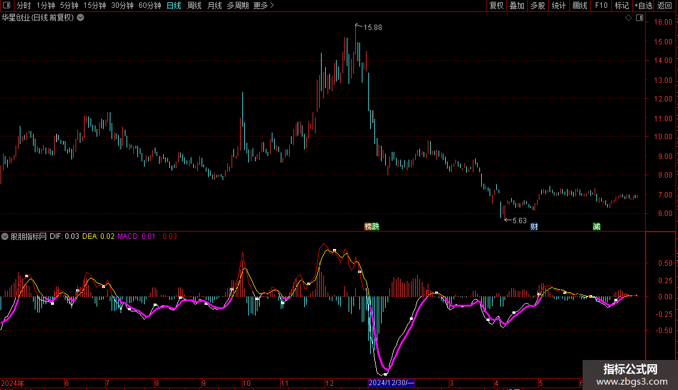Click the highlighted date 2024/12/30/一
Image resolution: width=678 pixels, height=390 pixels.
coord(391,383)
